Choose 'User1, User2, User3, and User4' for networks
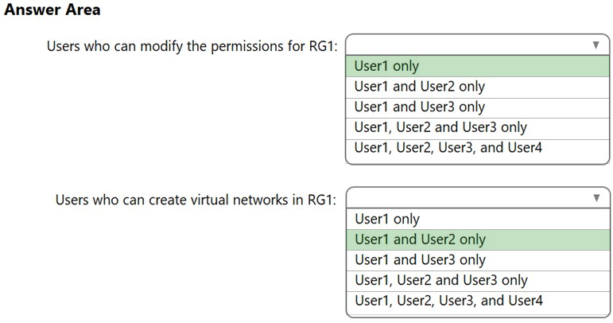This screenshot has width=613, height=323. 449,300
